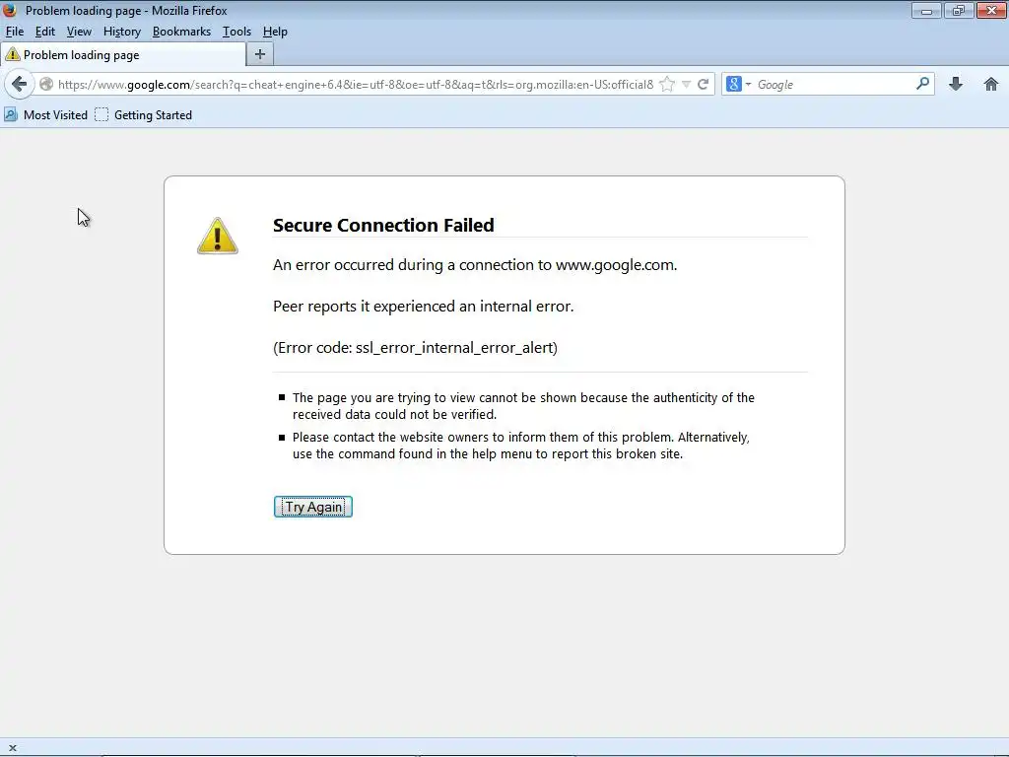Viewport: 1009px width, 757px height.
Task: Open the Google search engine selector
Action: (738, 85)
